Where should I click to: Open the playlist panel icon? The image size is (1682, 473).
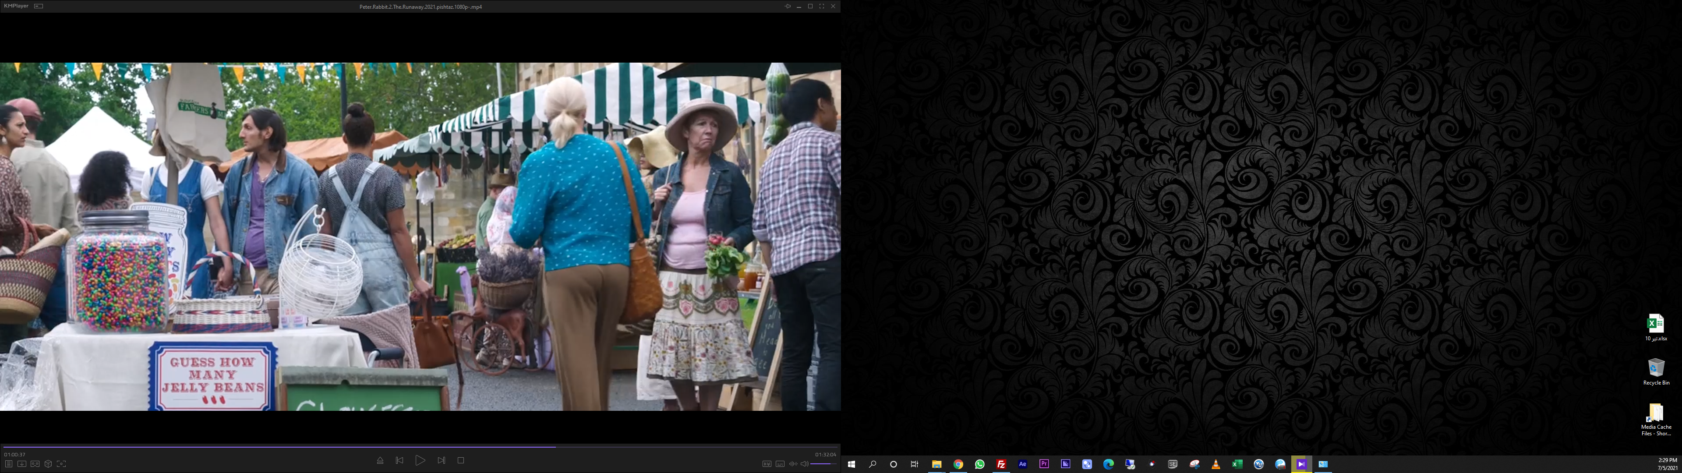[8, 464]
